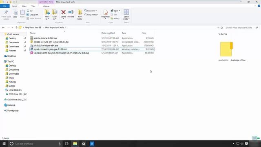Open OneDrive in navigation pane

pos(11,56)
